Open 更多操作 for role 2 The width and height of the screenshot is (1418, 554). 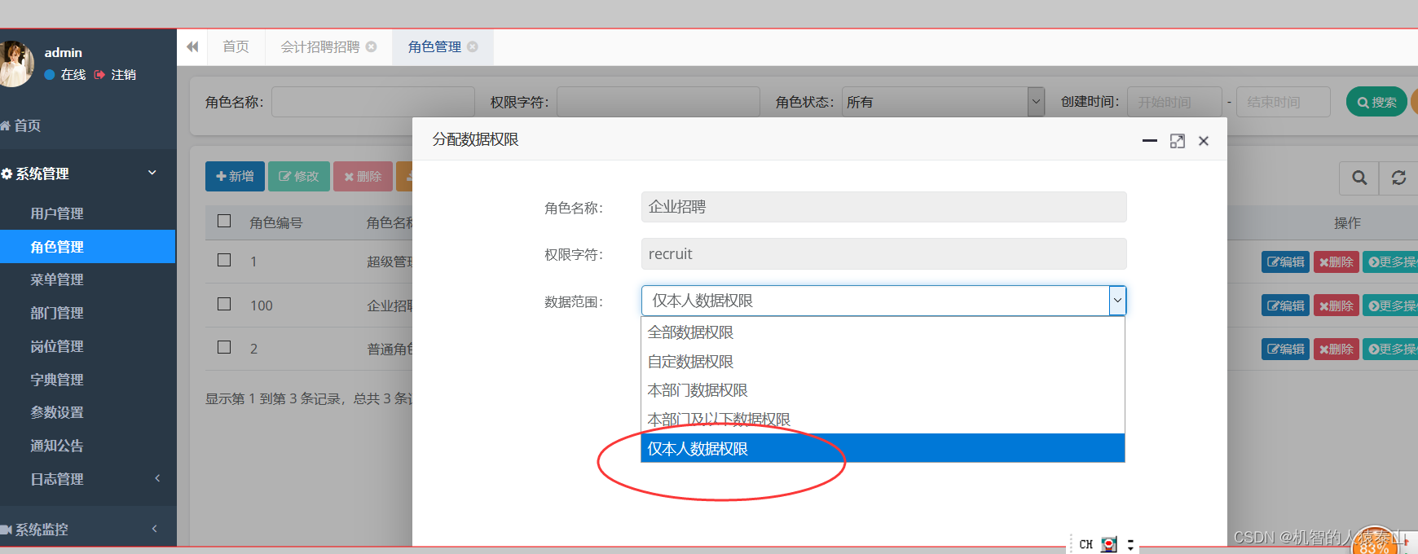(1390, 349)
